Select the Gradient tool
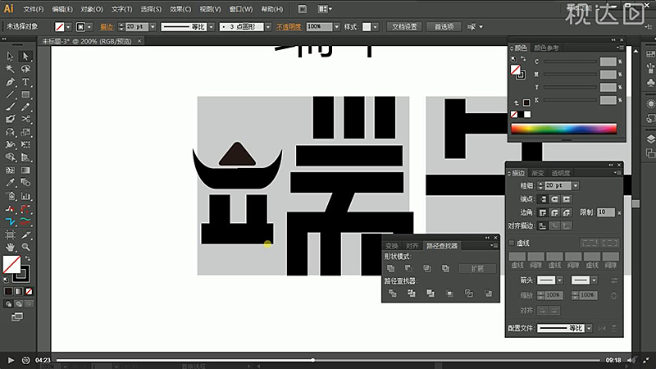Viewport: 656px width, 369px height. pos(25,170)
